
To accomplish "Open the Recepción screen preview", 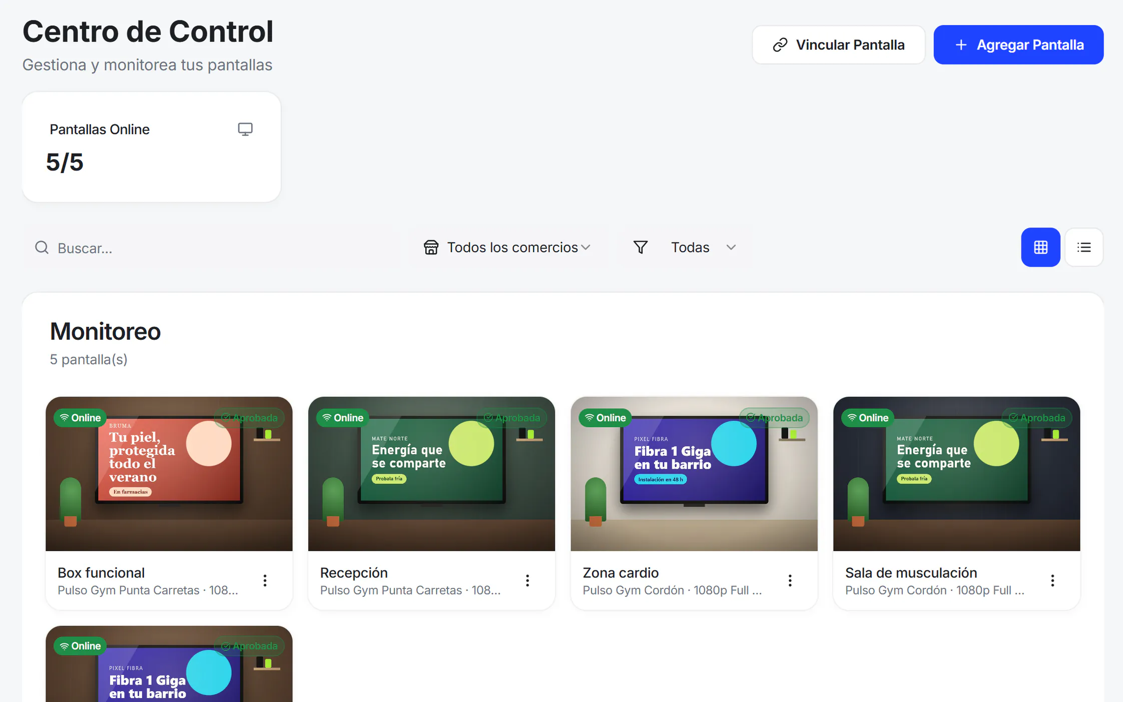I will point(431,474).
